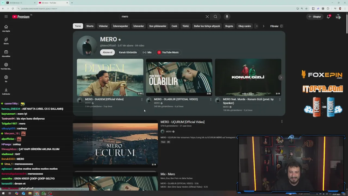Viewport: 348px width, 196px height.
Task: Open Chrome three-dot menu
Action: coord(345,8)
